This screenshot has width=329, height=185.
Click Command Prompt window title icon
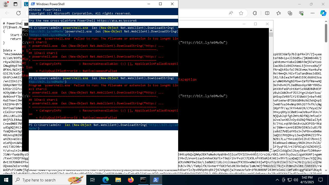click(26, 24)
